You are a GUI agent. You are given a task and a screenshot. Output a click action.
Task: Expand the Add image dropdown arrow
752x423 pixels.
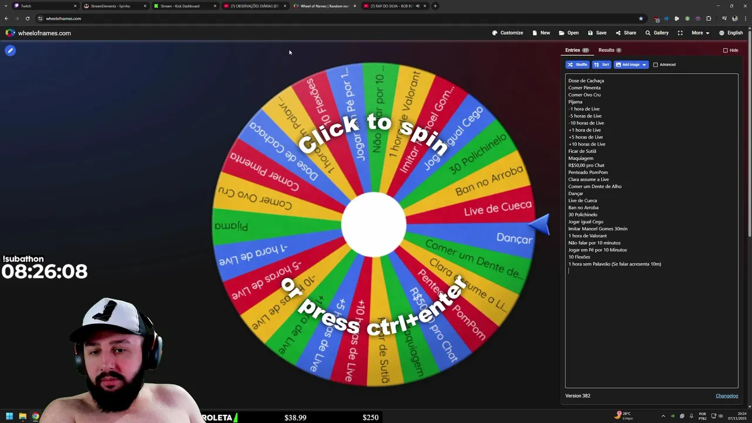point(644,65)
